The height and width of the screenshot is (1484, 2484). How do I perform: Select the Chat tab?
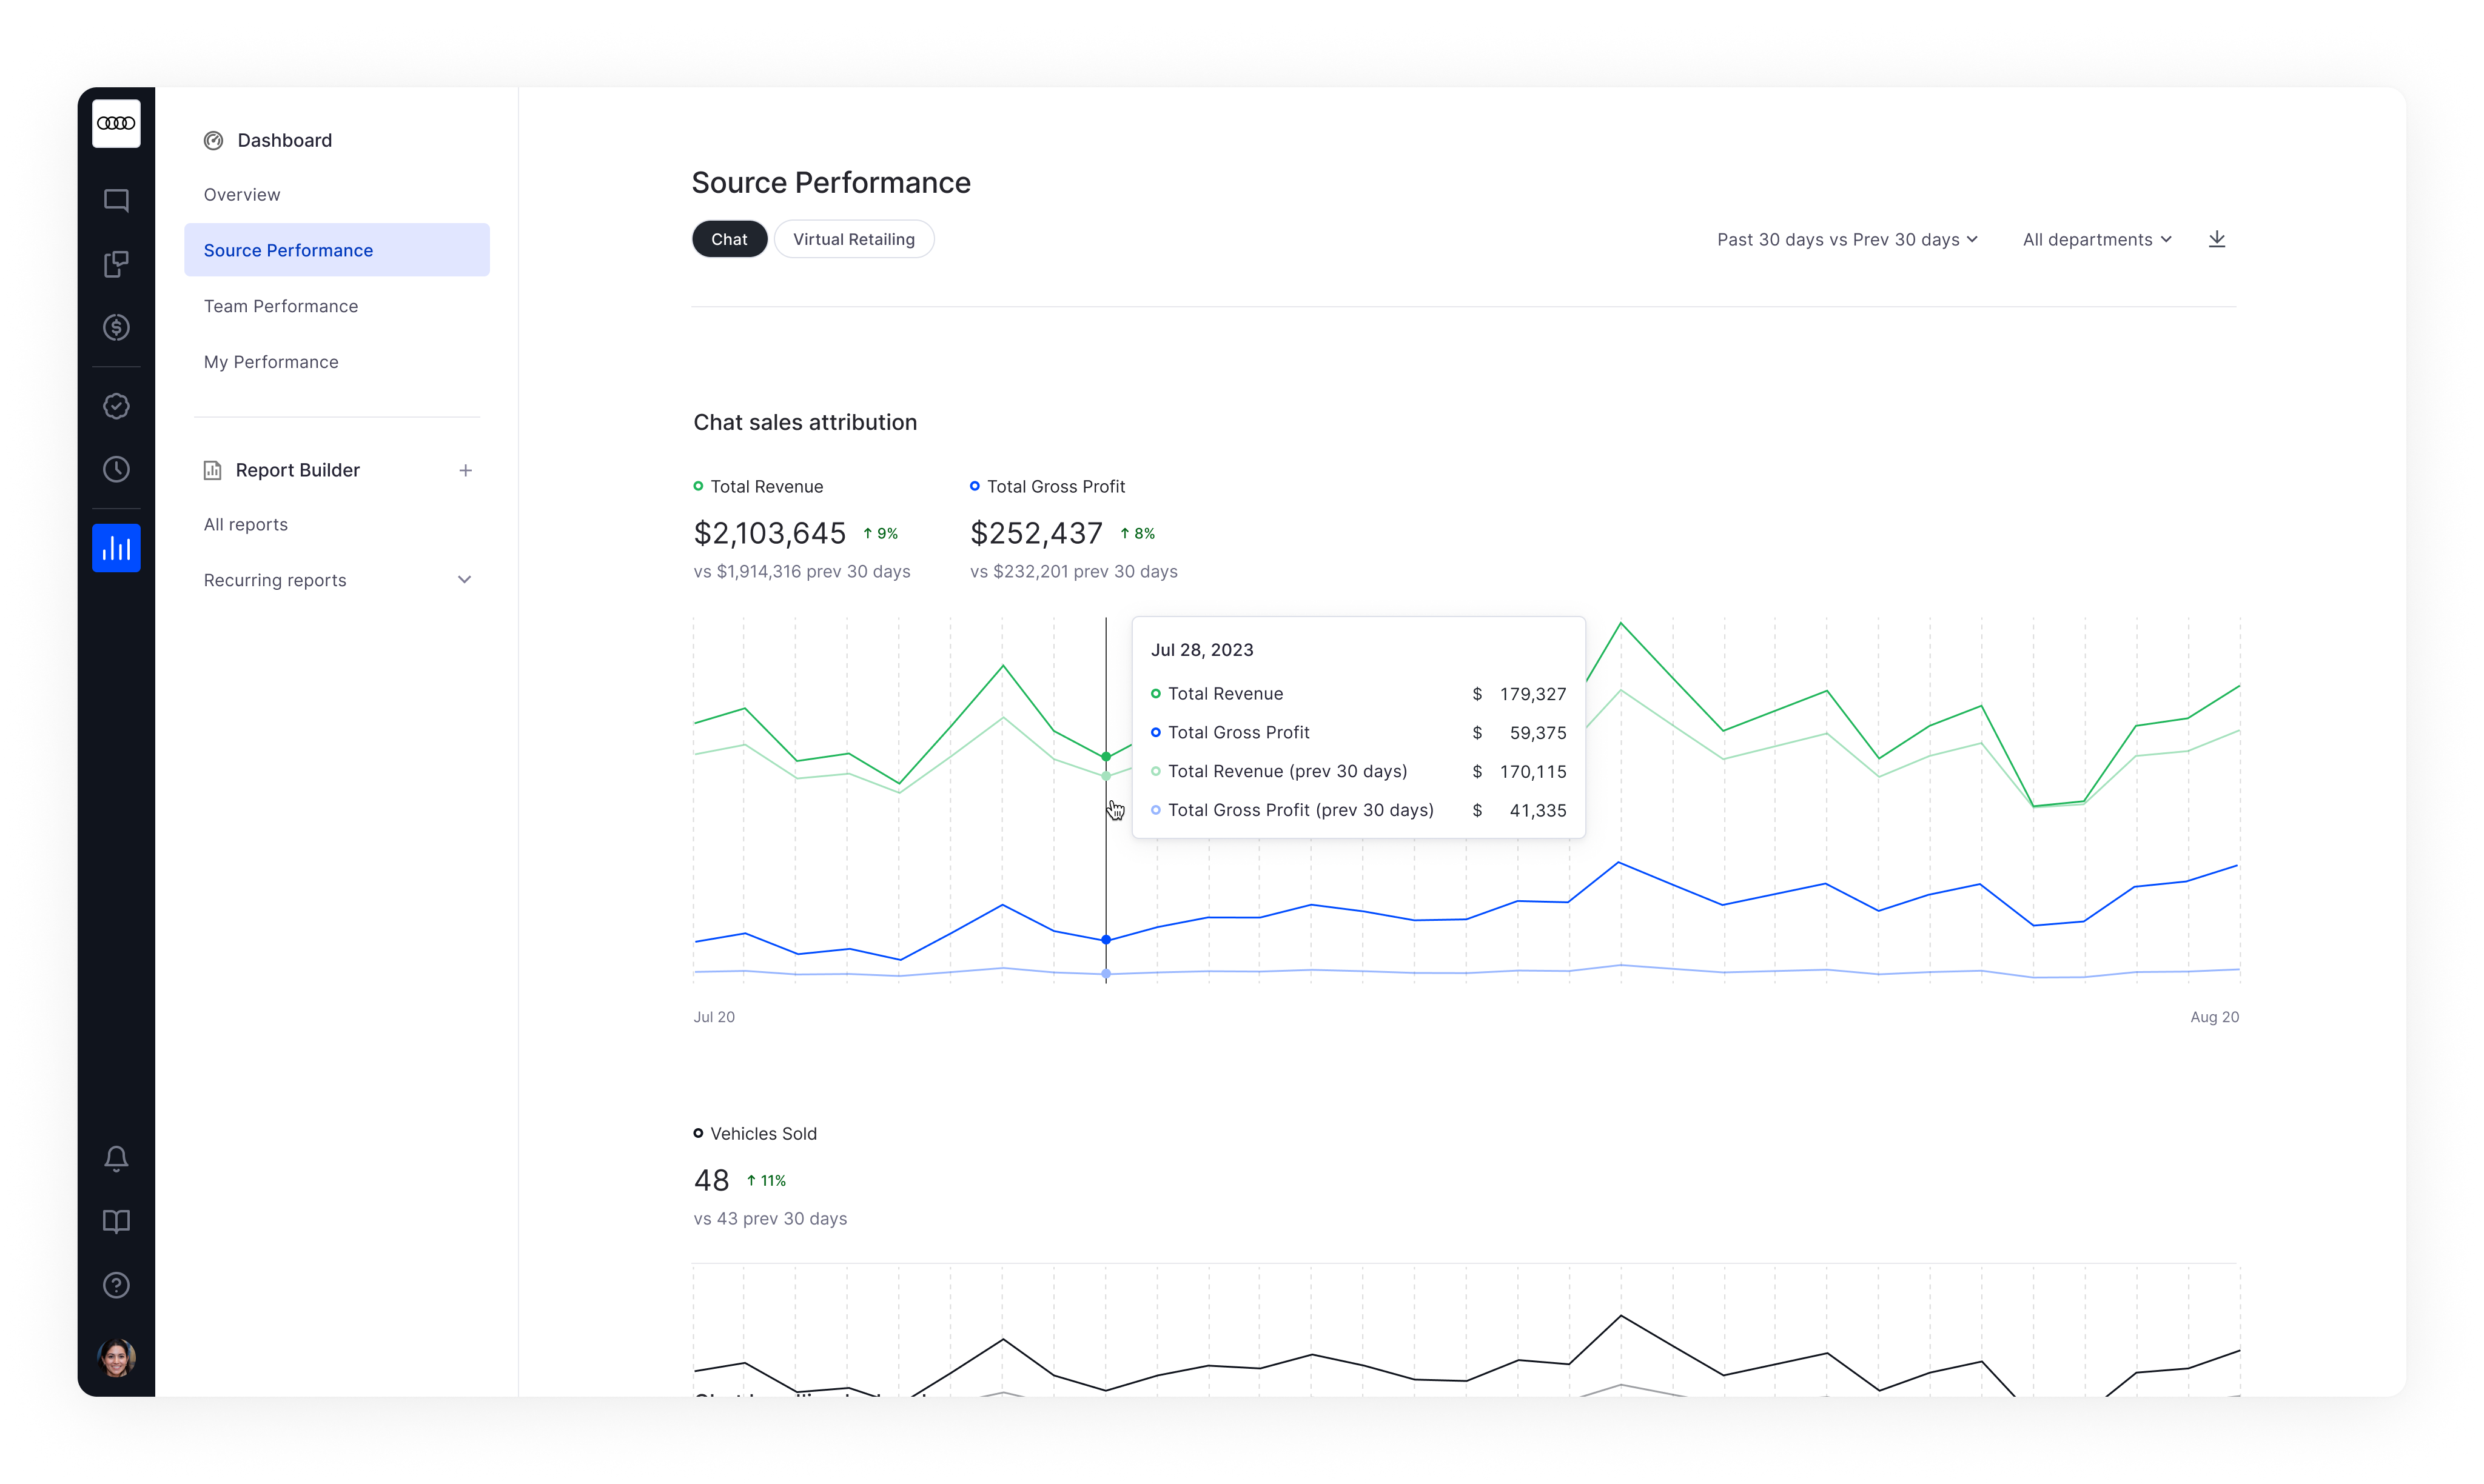(x=730, y=239)
